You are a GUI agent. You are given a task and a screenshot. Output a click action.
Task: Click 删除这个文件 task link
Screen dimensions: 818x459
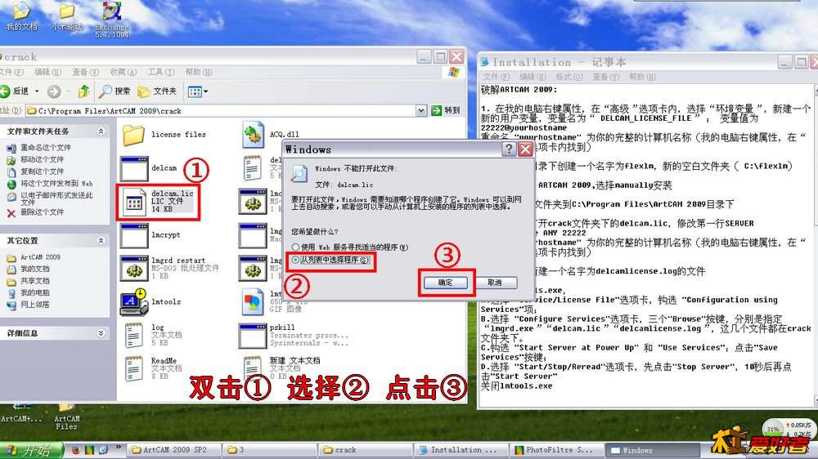pos(42,212)
